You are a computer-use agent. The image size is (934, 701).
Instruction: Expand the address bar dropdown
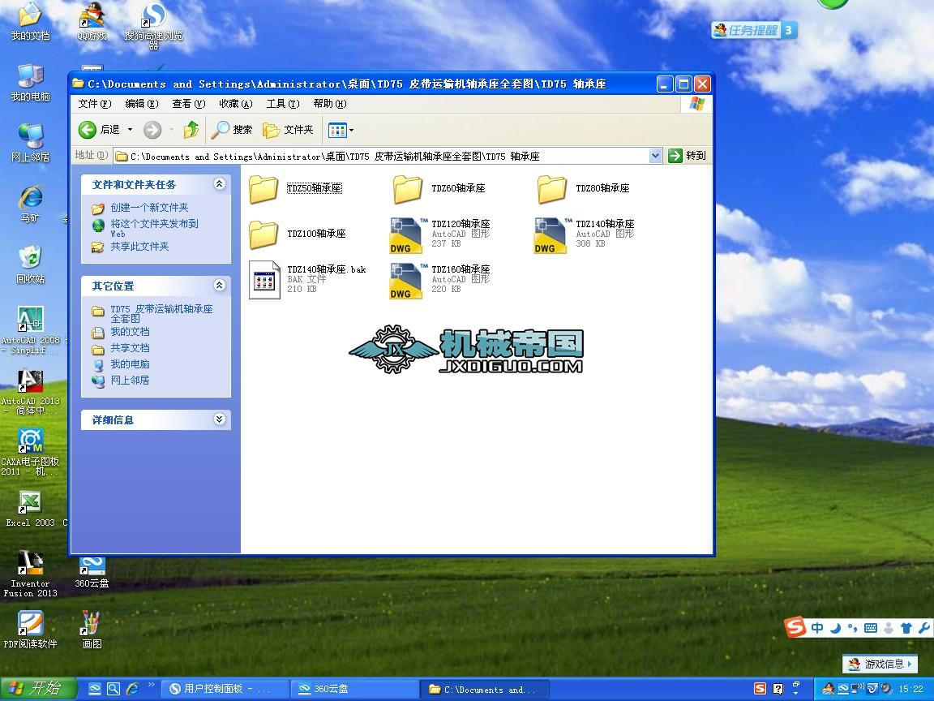tap(655, 156)
